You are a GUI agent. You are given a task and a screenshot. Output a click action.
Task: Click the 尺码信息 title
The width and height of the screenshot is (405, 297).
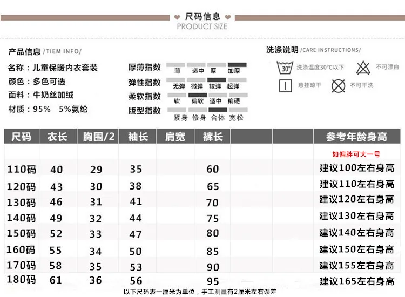click(202, 17)
